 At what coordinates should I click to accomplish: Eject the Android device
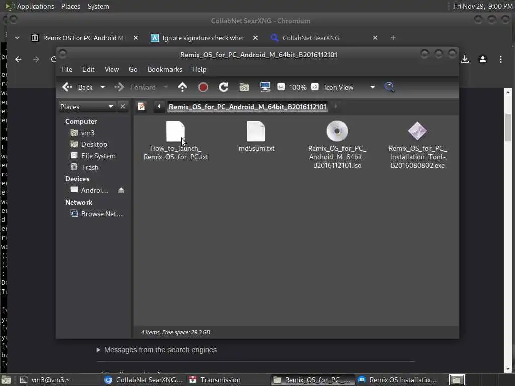(x=121, y=190)
